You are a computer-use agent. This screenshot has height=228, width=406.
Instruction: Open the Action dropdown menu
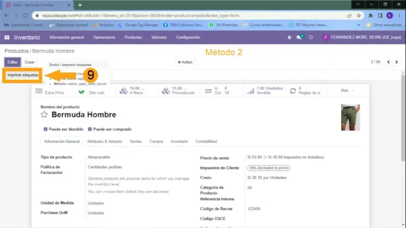185,62
